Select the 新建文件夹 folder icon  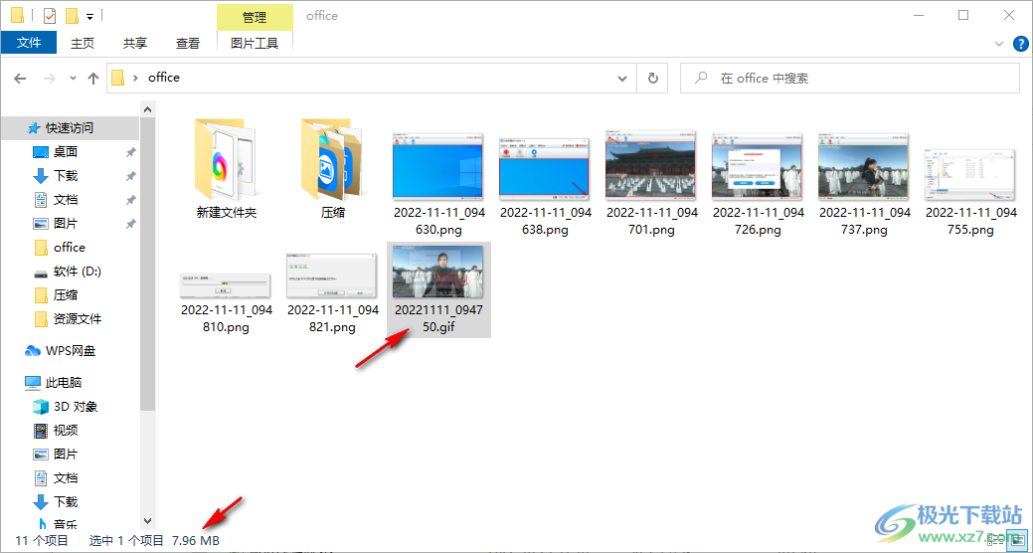(x=227, y=159)
